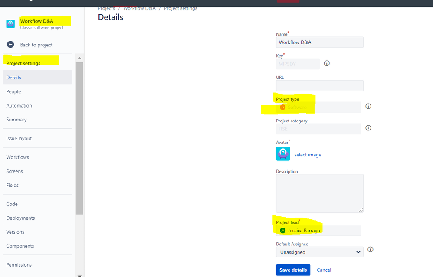Click into the URL input field

(319, 85)
